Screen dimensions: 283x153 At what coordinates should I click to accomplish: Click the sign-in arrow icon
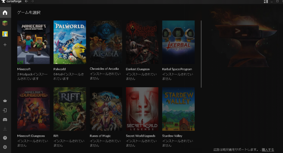[x=5, y=110]
